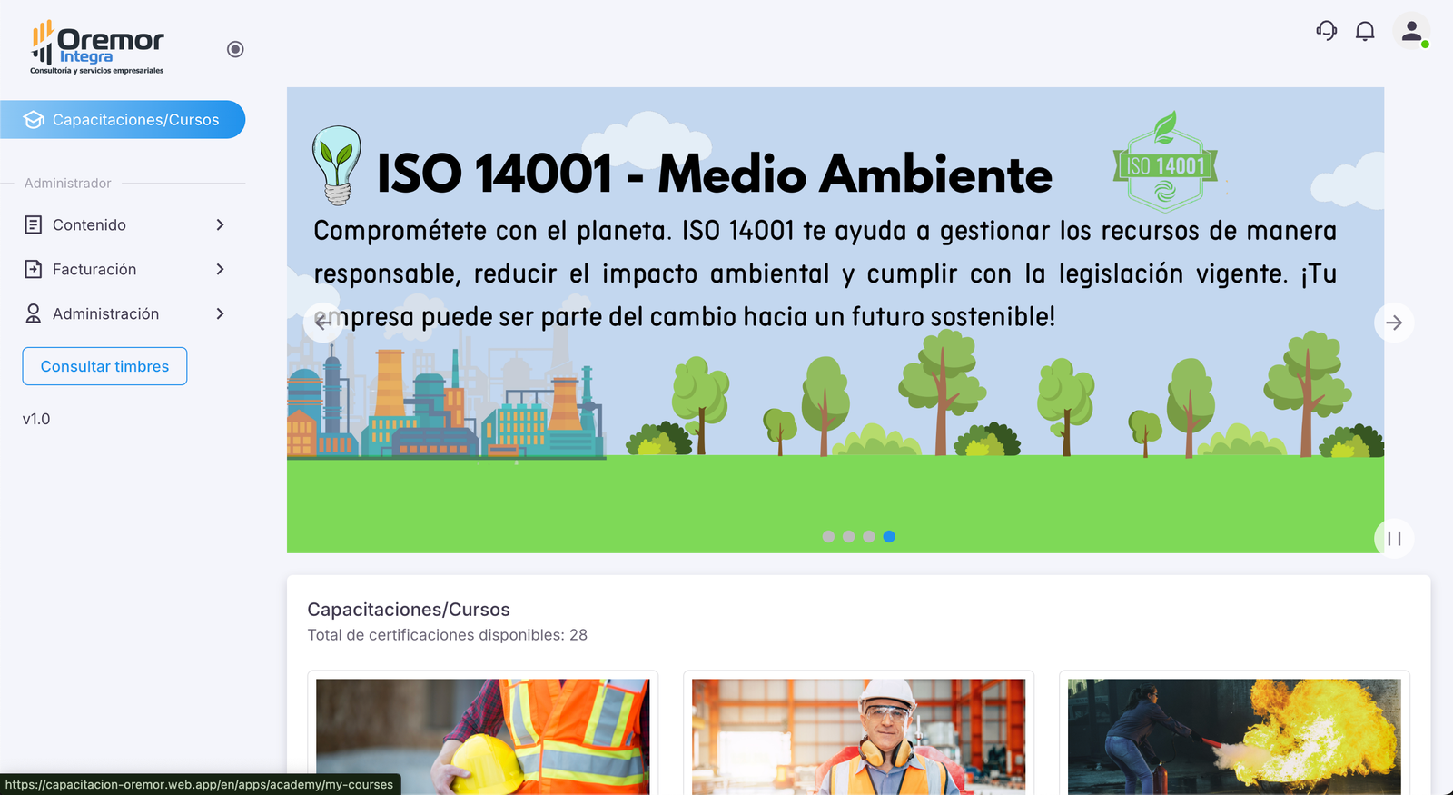Click the Capacitaciones/Cursos section title
Viewport: 1453px width, 795px height.
[409, 610]
